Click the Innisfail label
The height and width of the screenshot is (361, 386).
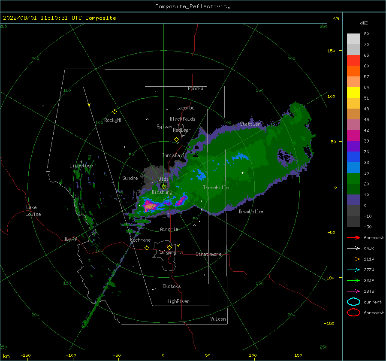[x=174, y=155]
